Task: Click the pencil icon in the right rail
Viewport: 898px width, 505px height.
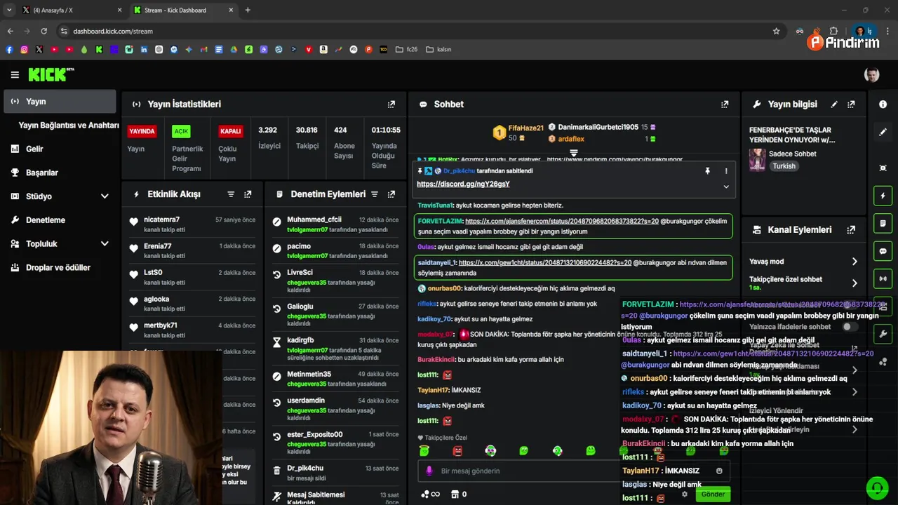Action: 883,131
